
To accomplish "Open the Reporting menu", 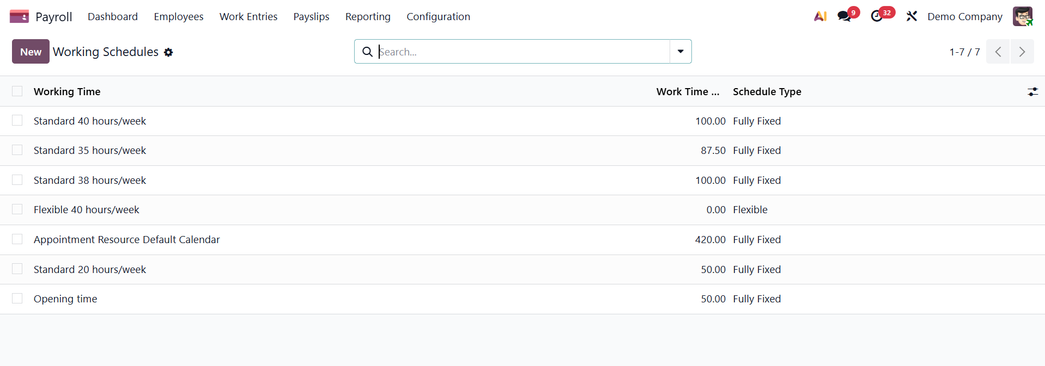I will pos(368,17).
